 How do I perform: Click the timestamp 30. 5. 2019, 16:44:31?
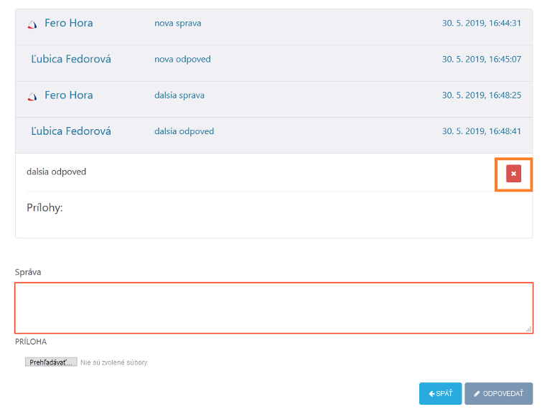coord(481,23)
